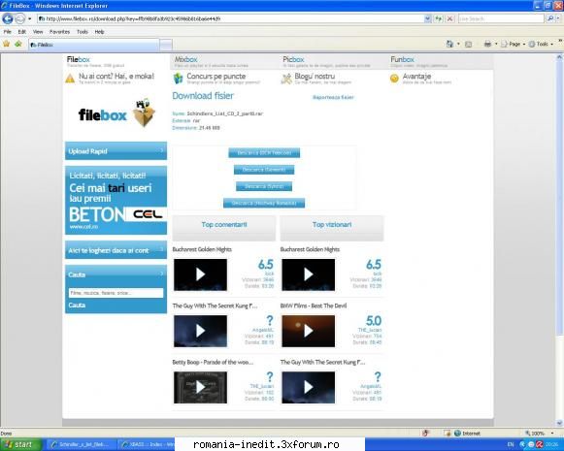
Task: Select the FileBox browser tab
Action: coord(93,45)
